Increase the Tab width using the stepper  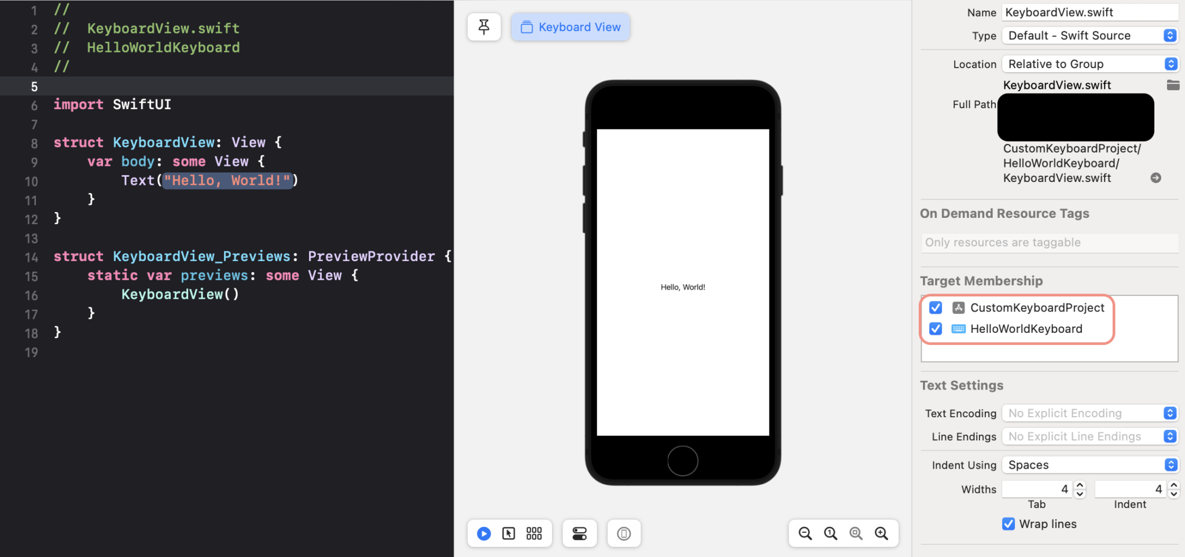1080,485
